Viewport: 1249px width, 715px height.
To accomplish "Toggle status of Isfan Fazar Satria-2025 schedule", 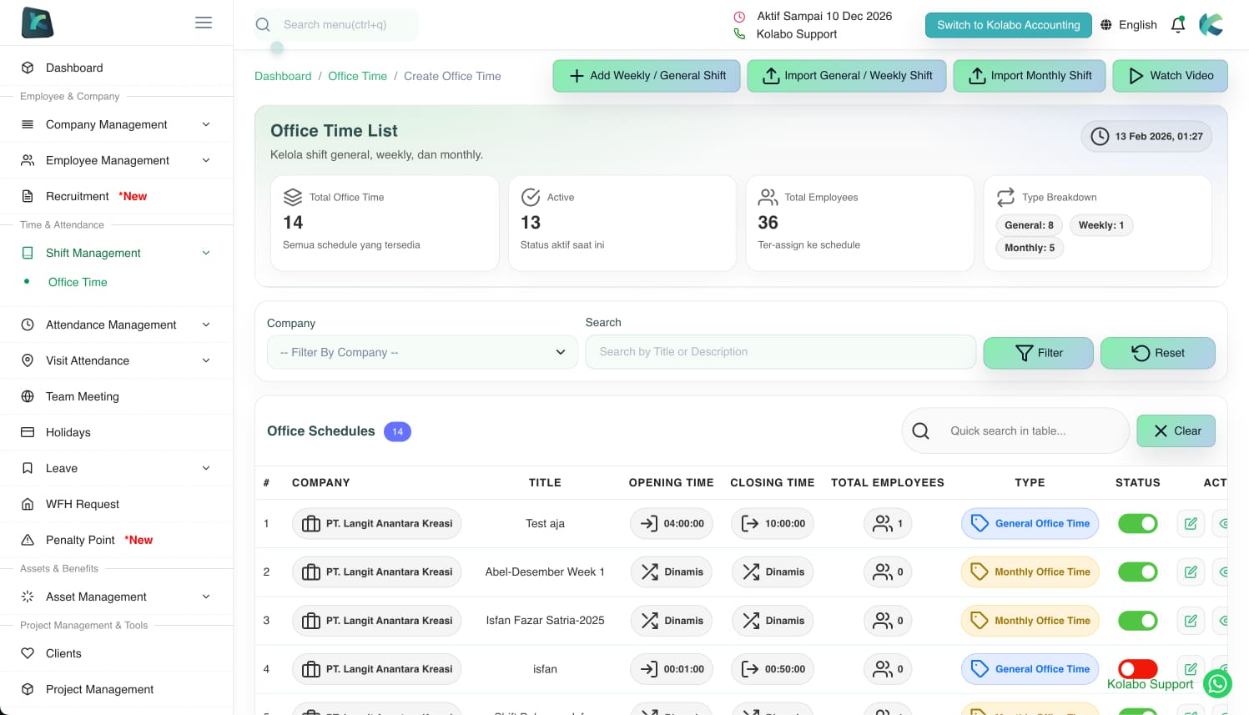I will [1137, 621].
